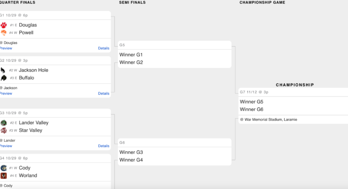Screen dimensions: 348x189
Task: Click the Lander Valley team logo
Action: pyautogui.click(x=3, y=123)
